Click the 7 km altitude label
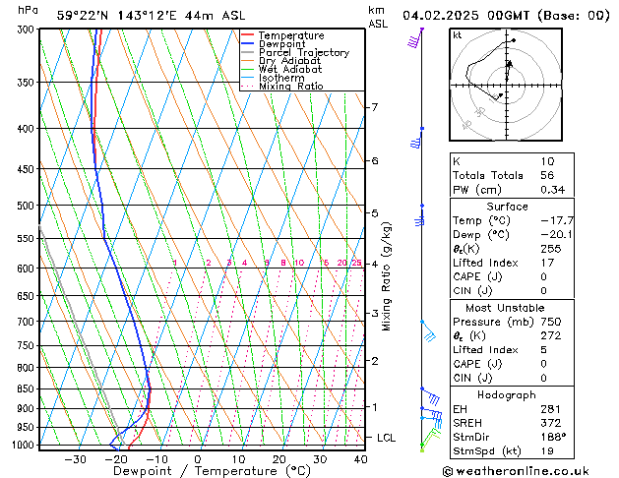The image size is (619, 478). pyautogui.click(x=375, y=107)
